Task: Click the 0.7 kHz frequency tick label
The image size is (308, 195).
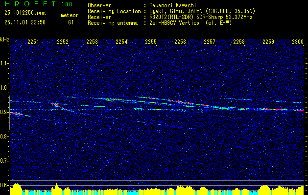Action: 4,161
